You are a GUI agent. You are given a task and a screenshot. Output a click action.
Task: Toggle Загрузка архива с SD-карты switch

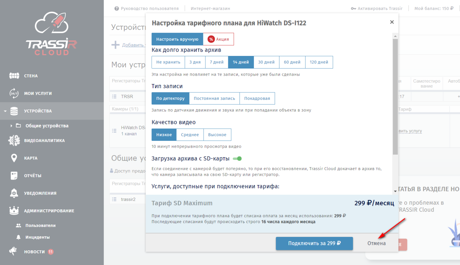(237, 159)
